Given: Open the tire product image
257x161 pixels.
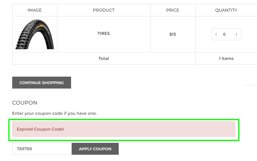Looking at the screenshot, I should tap(35, 34).
